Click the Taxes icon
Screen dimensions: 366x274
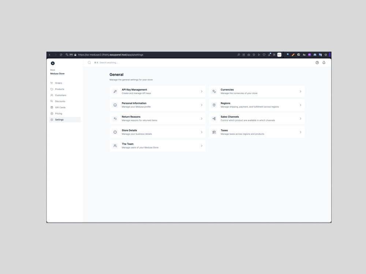tap(214, 132)
